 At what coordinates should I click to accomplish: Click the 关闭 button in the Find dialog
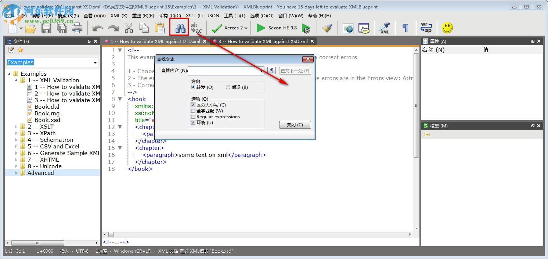pyautogui.click(x=295, y=125)
